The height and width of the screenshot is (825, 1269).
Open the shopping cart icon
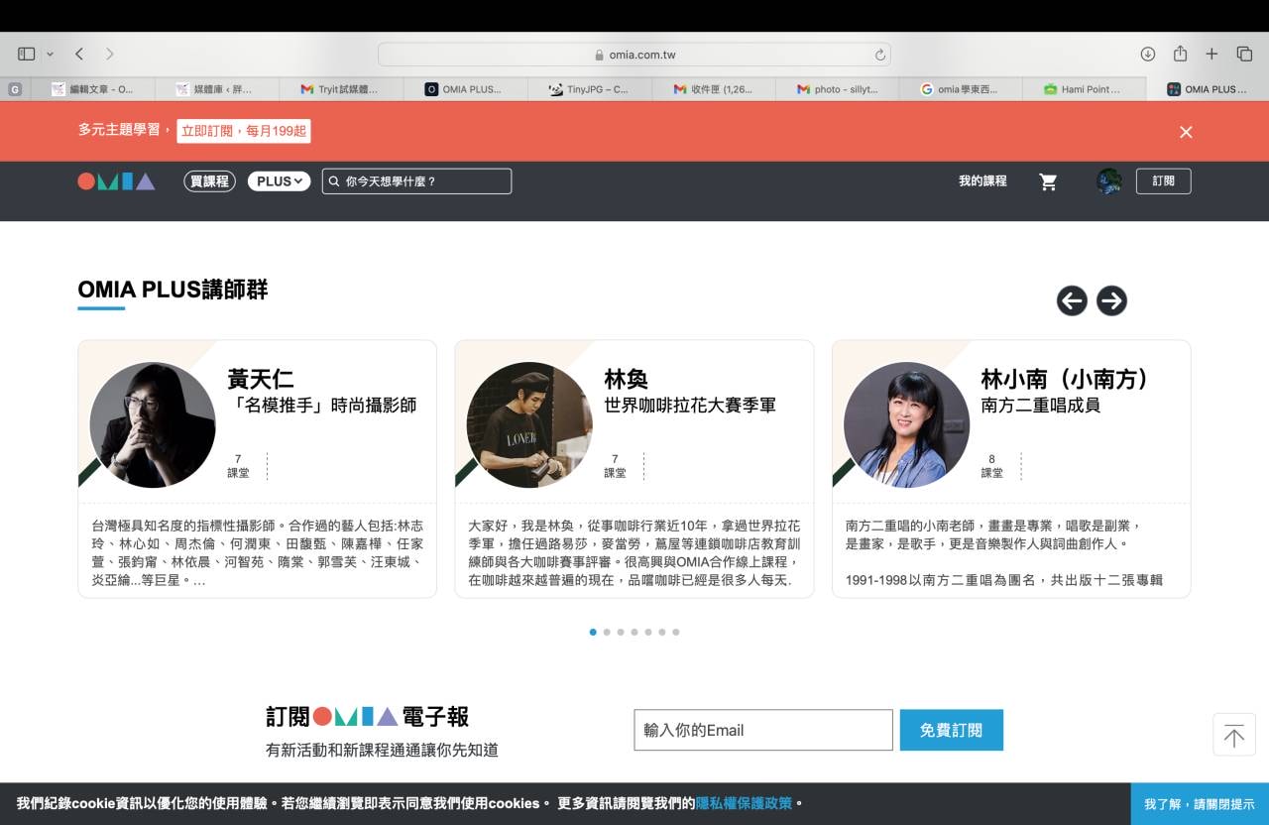(x=1048, y=181)
